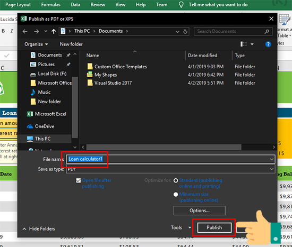The width and height of the screenshot is (292, 247).
Task: Select the Custom Office Templates folder
Action: point(121,67)
